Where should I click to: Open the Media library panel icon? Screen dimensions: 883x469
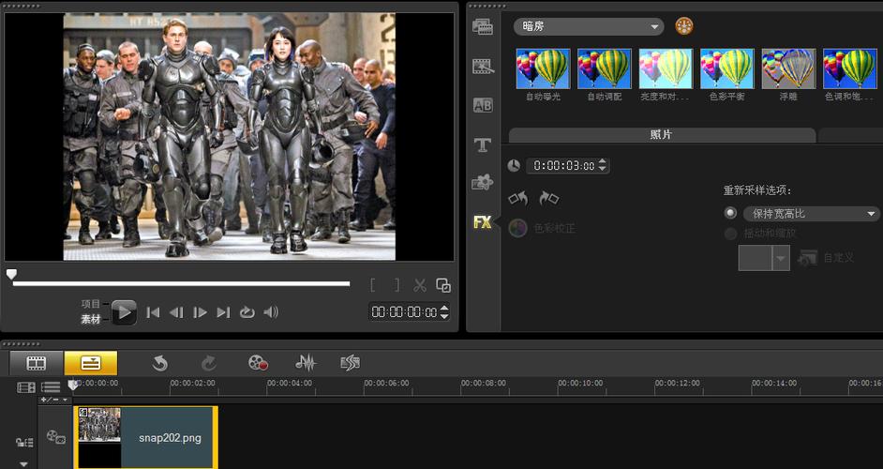click(483, 26)
